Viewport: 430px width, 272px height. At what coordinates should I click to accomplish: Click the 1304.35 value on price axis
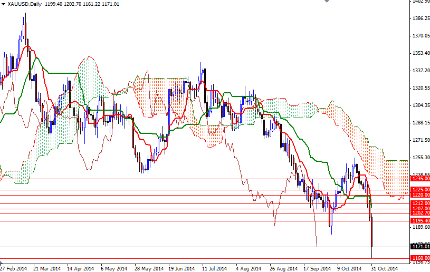420,105
